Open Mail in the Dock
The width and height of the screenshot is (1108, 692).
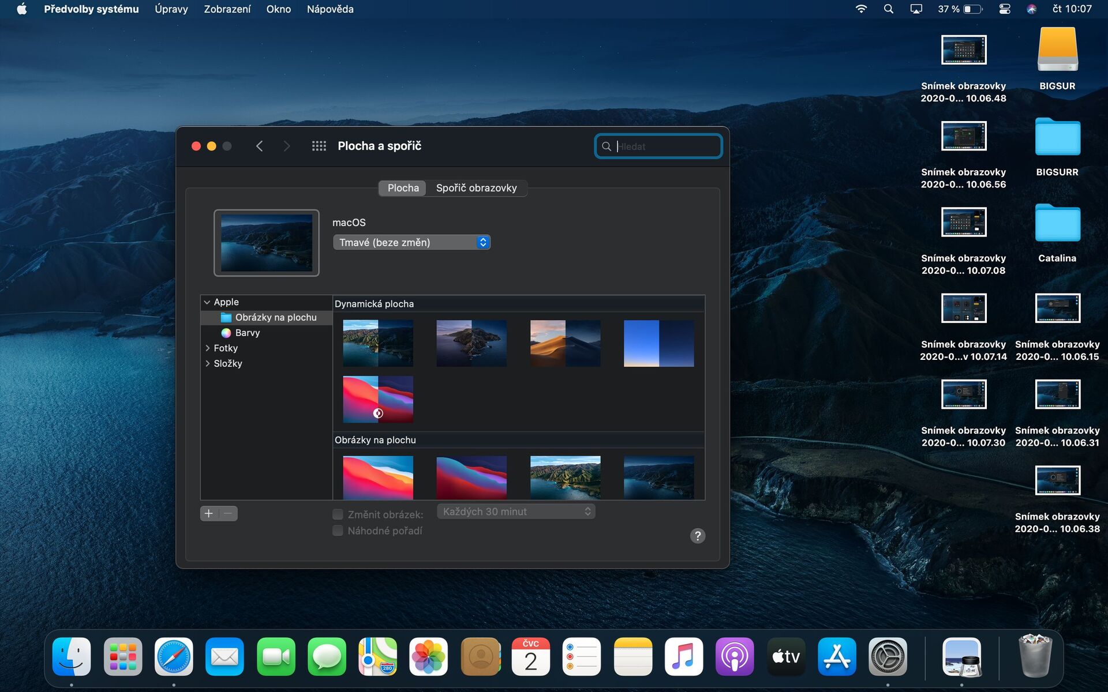[x=224, y=657]
